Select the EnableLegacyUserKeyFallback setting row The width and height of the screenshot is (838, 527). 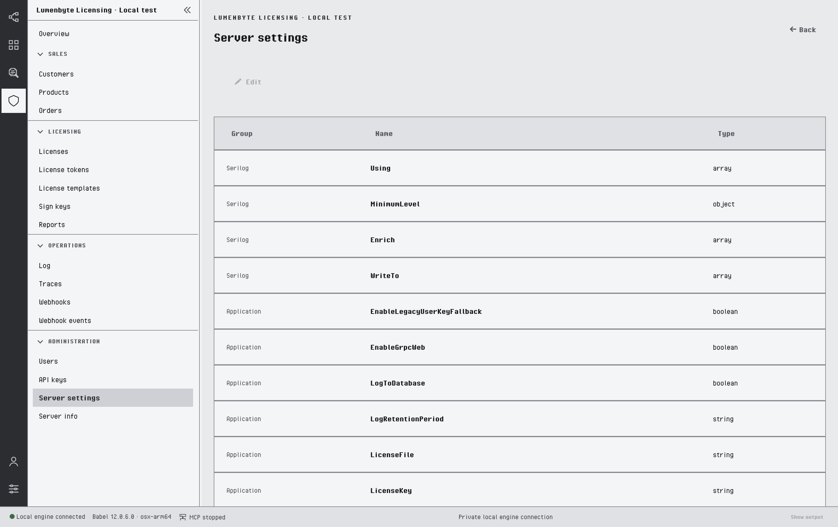(x=519, y=311)
